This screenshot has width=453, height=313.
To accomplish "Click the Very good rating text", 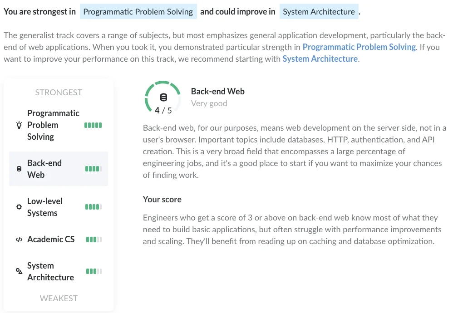I will pos(209,103).
